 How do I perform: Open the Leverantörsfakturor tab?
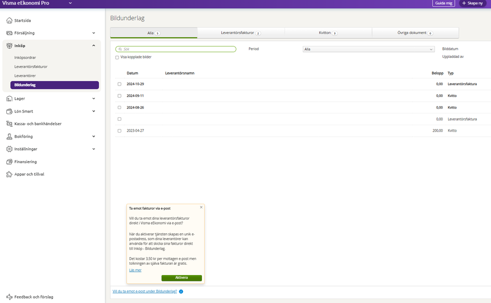(x=241, y=33)
